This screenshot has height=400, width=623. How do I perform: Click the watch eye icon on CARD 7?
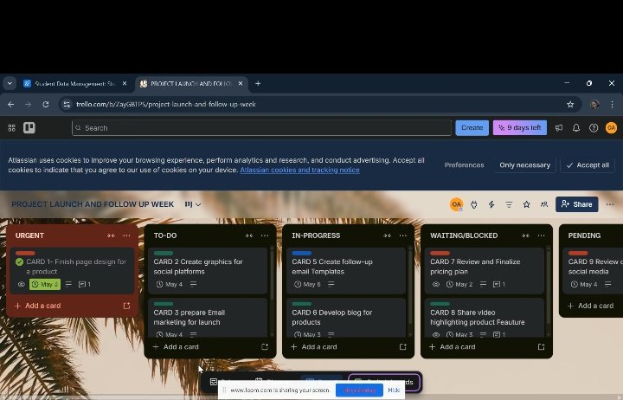436,284
